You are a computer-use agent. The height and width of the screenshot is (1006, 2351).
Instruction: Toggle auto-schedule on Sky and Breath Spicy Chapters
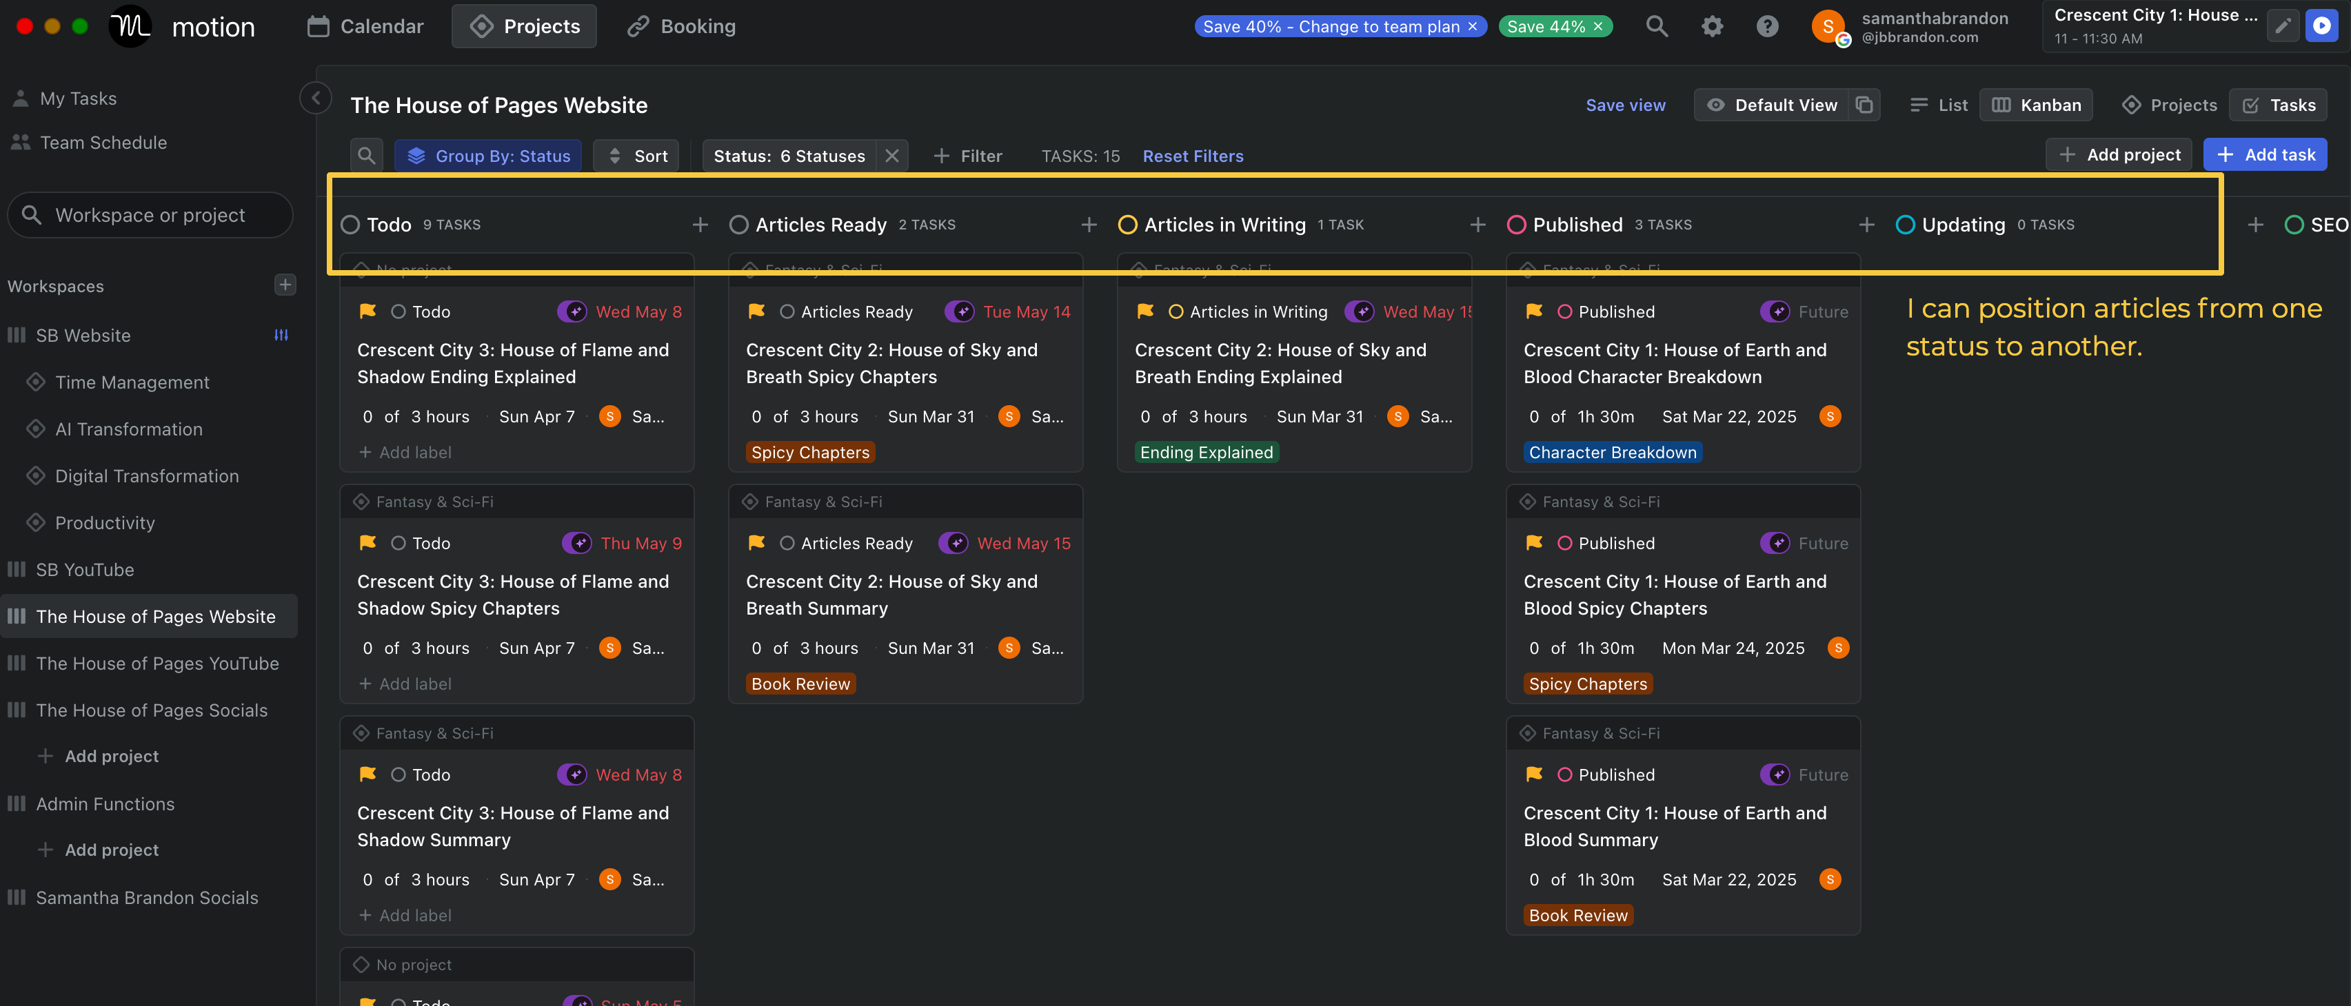coord(959,311)
